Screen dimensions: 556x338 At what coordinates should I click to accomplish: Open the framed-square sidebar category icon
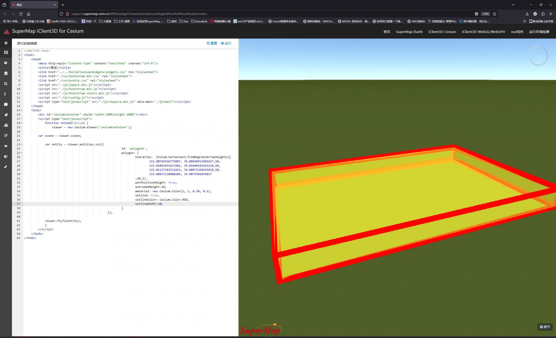point(6,52)
